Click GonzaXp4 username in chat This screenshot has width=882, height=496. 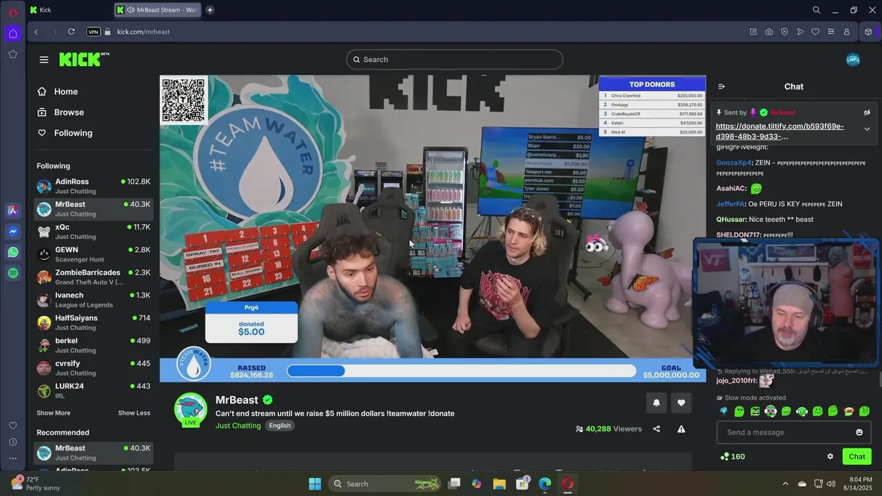click(x=733, y=163)
